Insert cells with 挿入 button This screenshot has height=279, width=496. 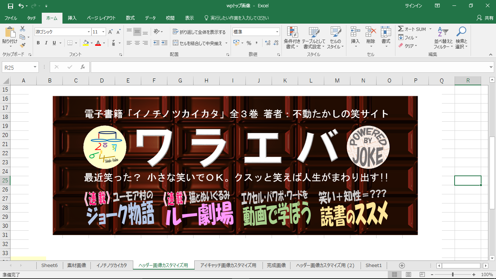pos(355,37)
